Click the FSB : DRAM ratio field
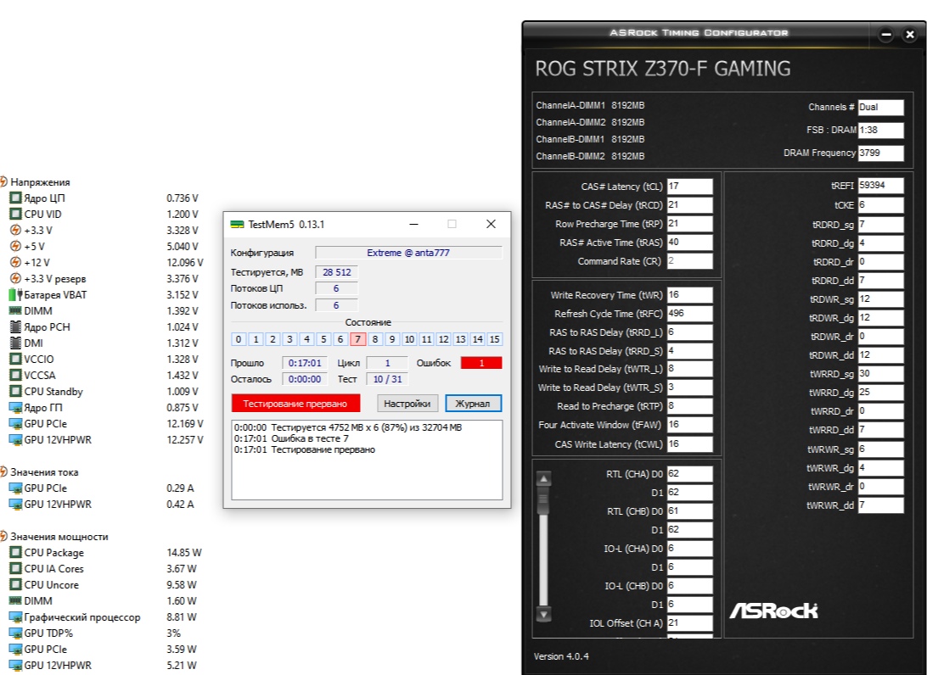The image size is (927, 675). pos(881,130)
